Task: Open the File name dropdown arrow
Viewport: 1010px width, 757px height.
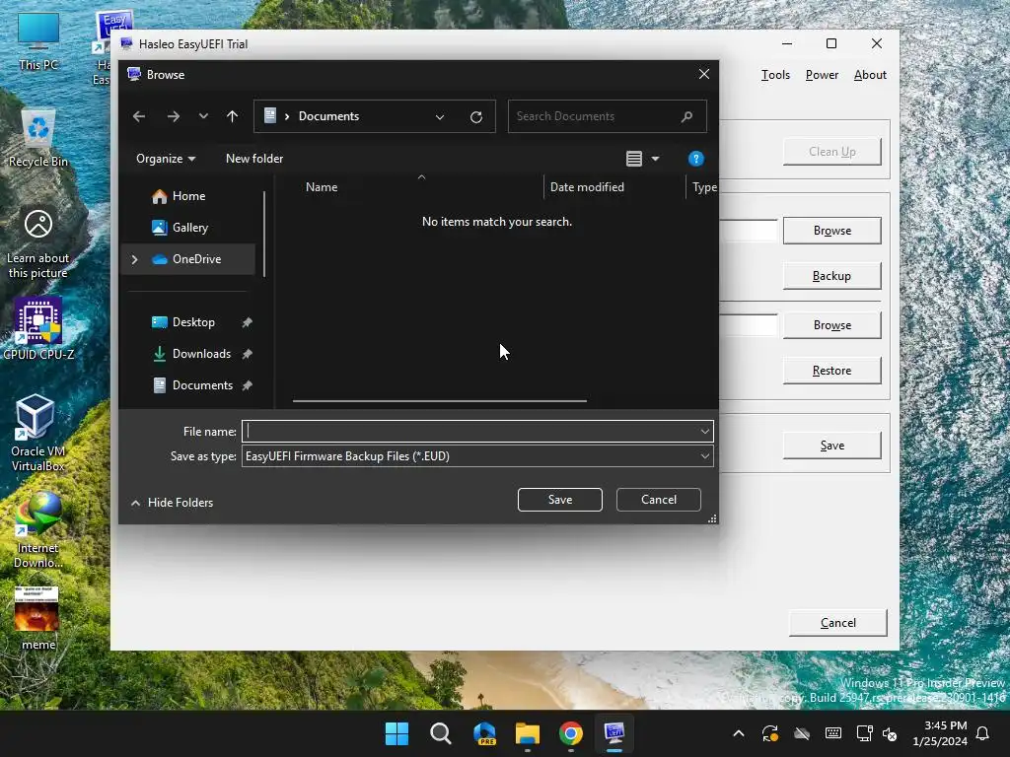Action: click(704, 432)
